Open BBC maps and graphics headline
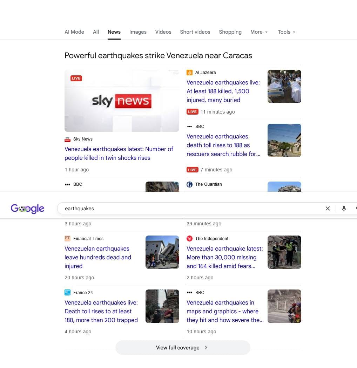 point(225,311)
